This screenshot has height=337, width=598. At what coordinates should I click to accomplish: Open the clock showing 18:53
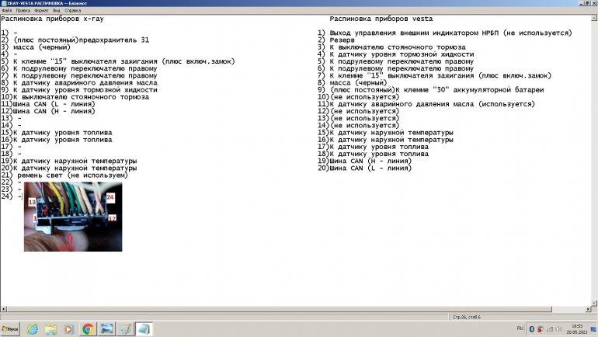[578, 329]
